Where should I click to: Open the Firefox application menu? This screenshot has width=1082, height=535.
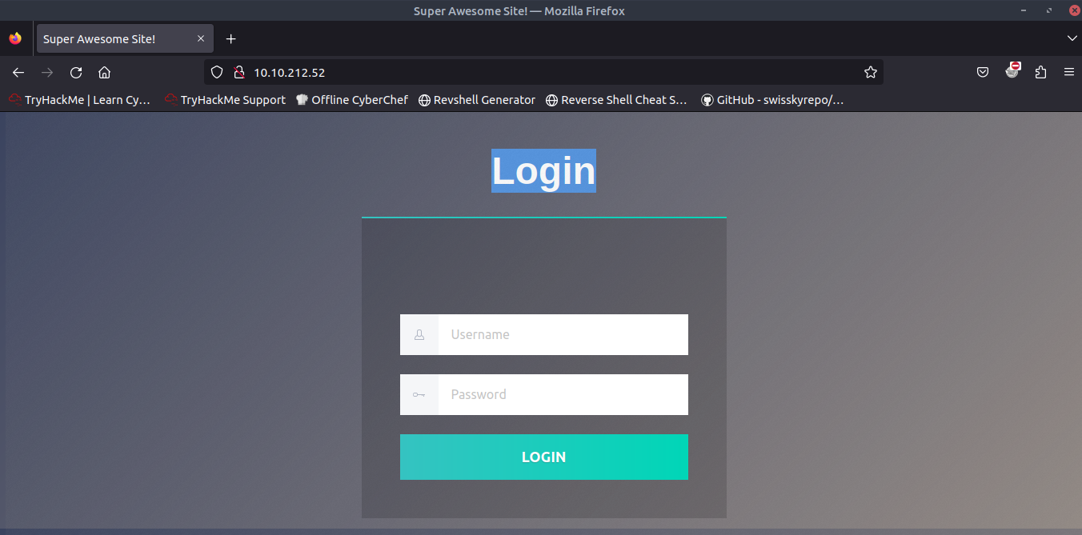(x=1069, y=72)
